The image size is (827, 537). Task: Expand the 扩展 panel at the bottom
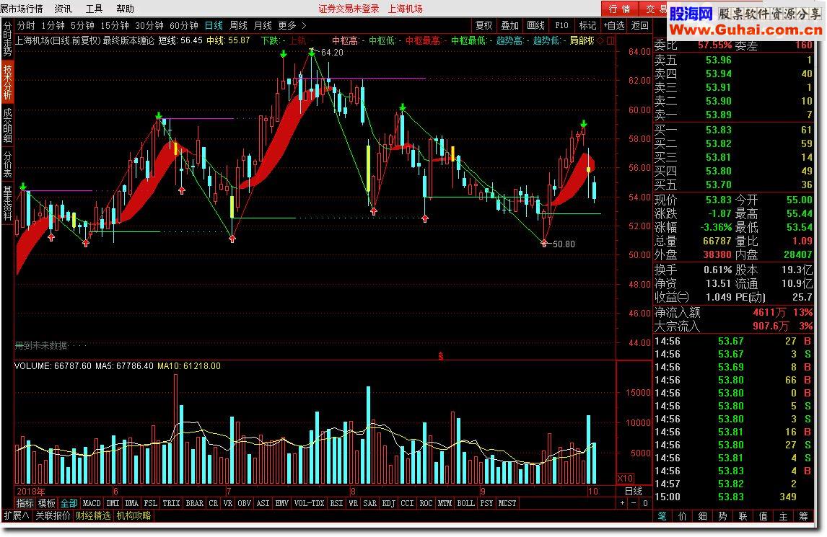coord(17,515)
